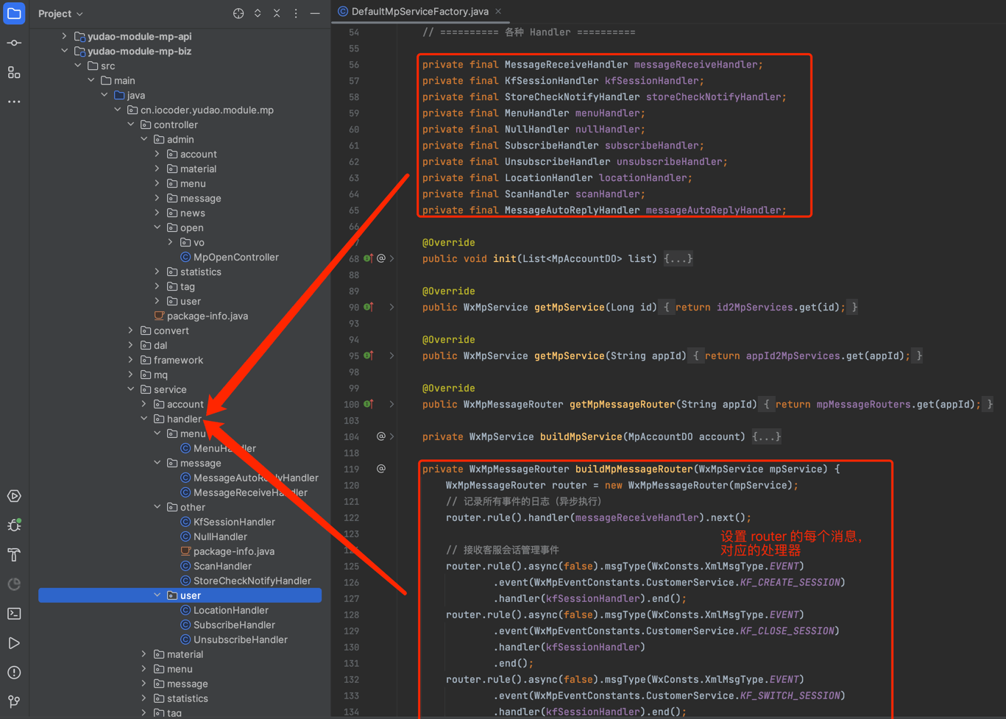Select StoreCheckNotifyHandler in project tree

(252, 581)
